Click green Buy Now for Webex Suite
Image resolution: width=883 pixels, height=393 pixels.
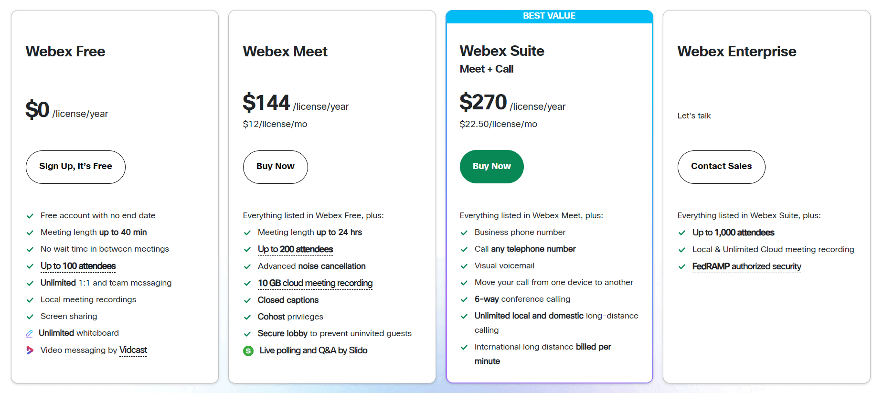491,167
